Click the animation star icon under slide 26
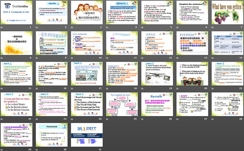 (x=142, y=119)
